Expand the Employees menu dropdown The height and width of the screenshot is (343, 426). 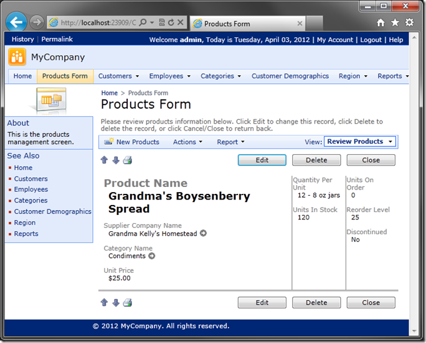(189, 76)
